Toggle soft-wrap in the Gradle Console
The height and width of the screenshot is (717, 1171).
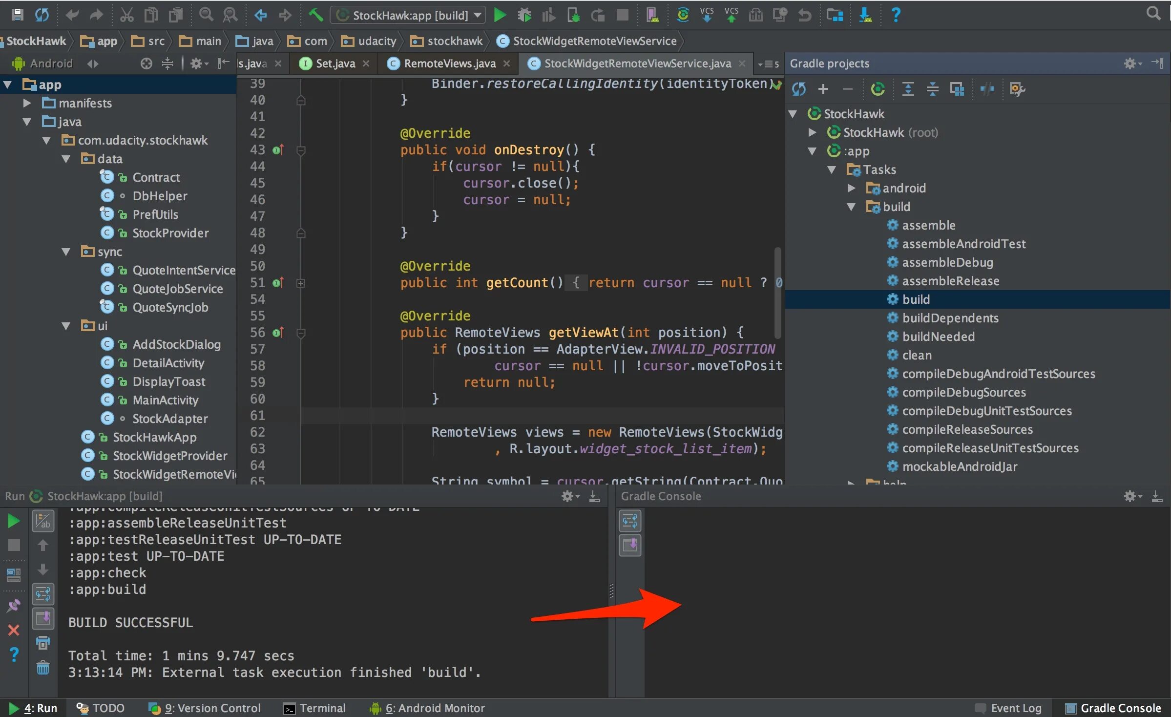pos(630,521)
